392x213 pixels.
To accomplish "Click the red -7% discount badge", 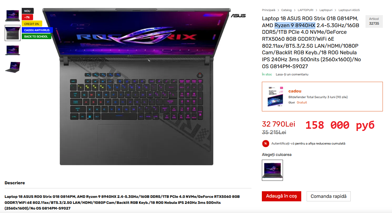I will (27, 17).
